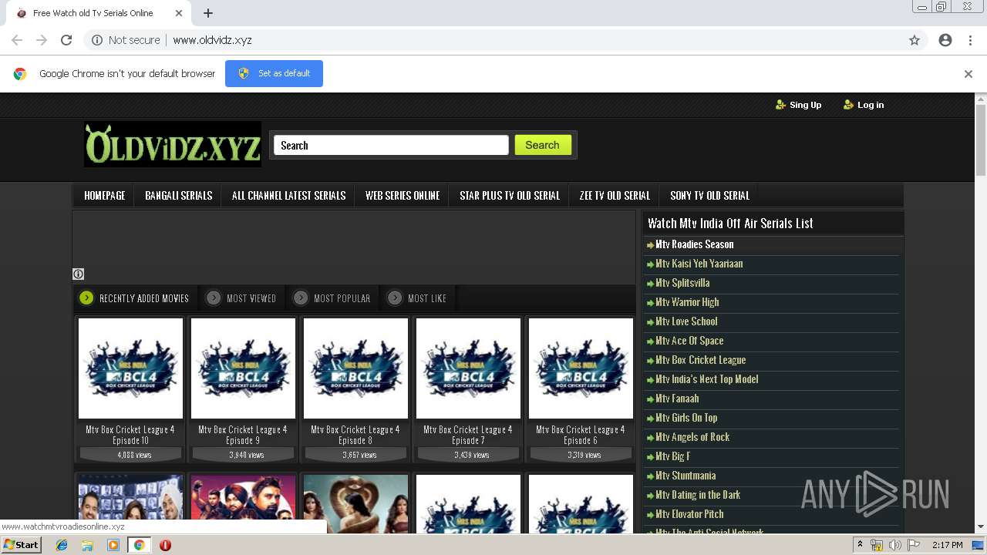Open Mtv Kaisi Yeh Yaariaan link
This screenshot has height=555, width=987.
pyautogui.click(x=699, y=264)
